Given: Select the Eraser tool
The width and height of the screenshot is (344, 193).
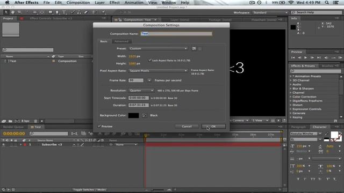Looking at the screenshot, I should (86, 12).
